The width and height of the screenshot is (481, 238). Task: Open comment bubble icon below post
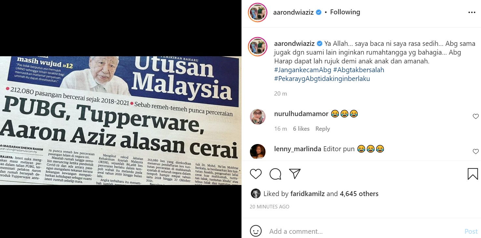(275, 174)
